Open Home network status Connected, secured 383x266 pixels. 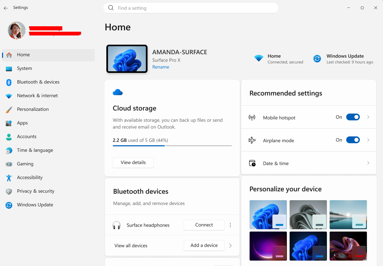click(x=279, y=59)
